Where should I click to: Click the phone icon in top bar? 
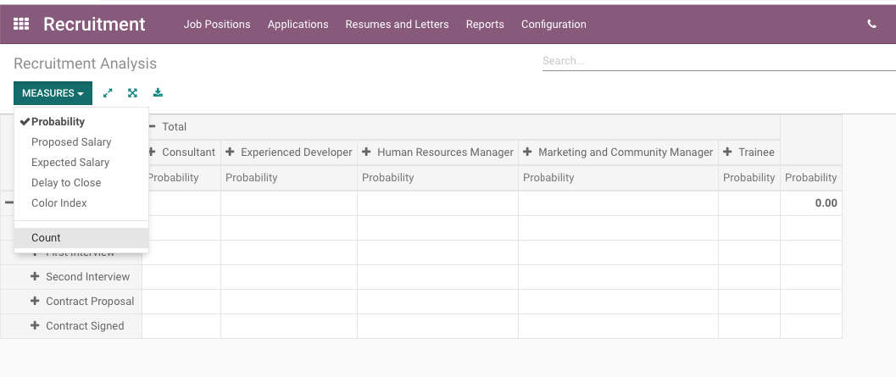(871, 25)
